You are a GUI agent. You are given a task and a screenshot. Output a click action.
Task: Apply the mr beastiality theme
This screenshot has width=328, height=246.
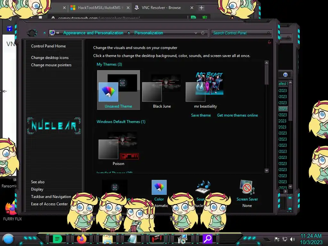205,90
